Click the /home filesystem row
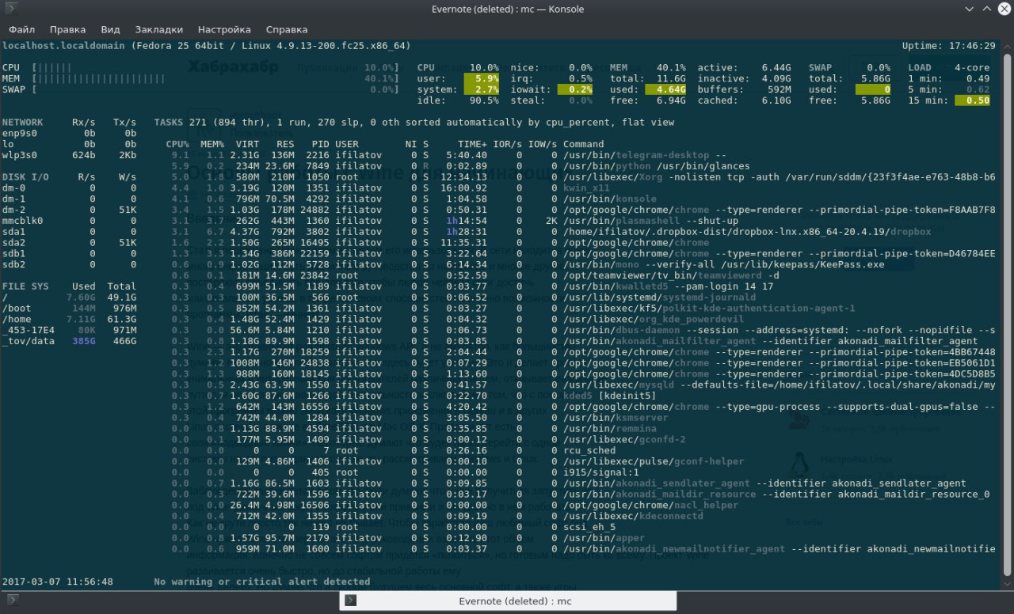The width and height of the screenshot is (1014, 614). coord(69,320)
